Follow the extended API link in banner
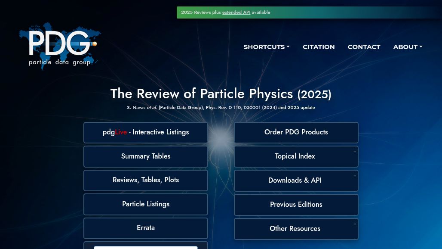The width and height of the screenshot is (442, 249). click(236, 12)
